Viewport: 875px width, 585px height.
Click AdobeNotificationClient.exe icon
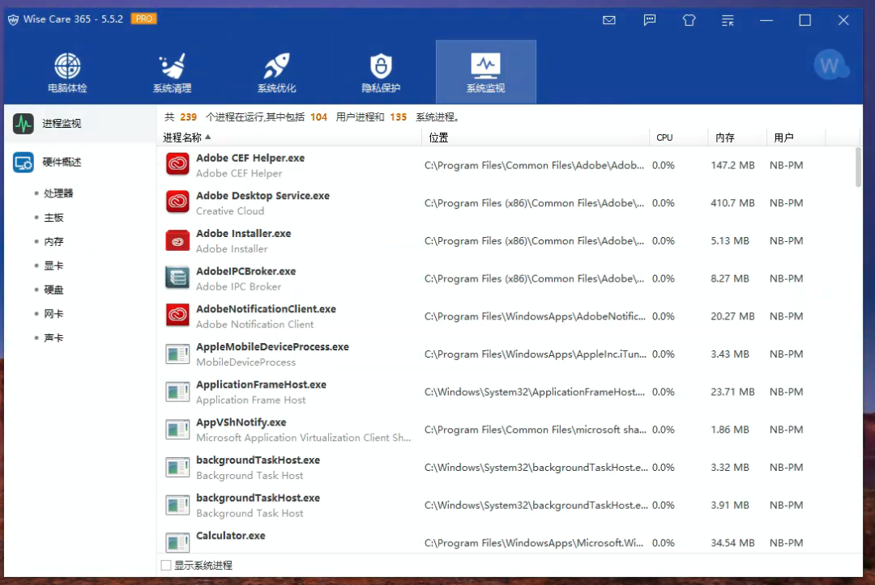point(177,316)
